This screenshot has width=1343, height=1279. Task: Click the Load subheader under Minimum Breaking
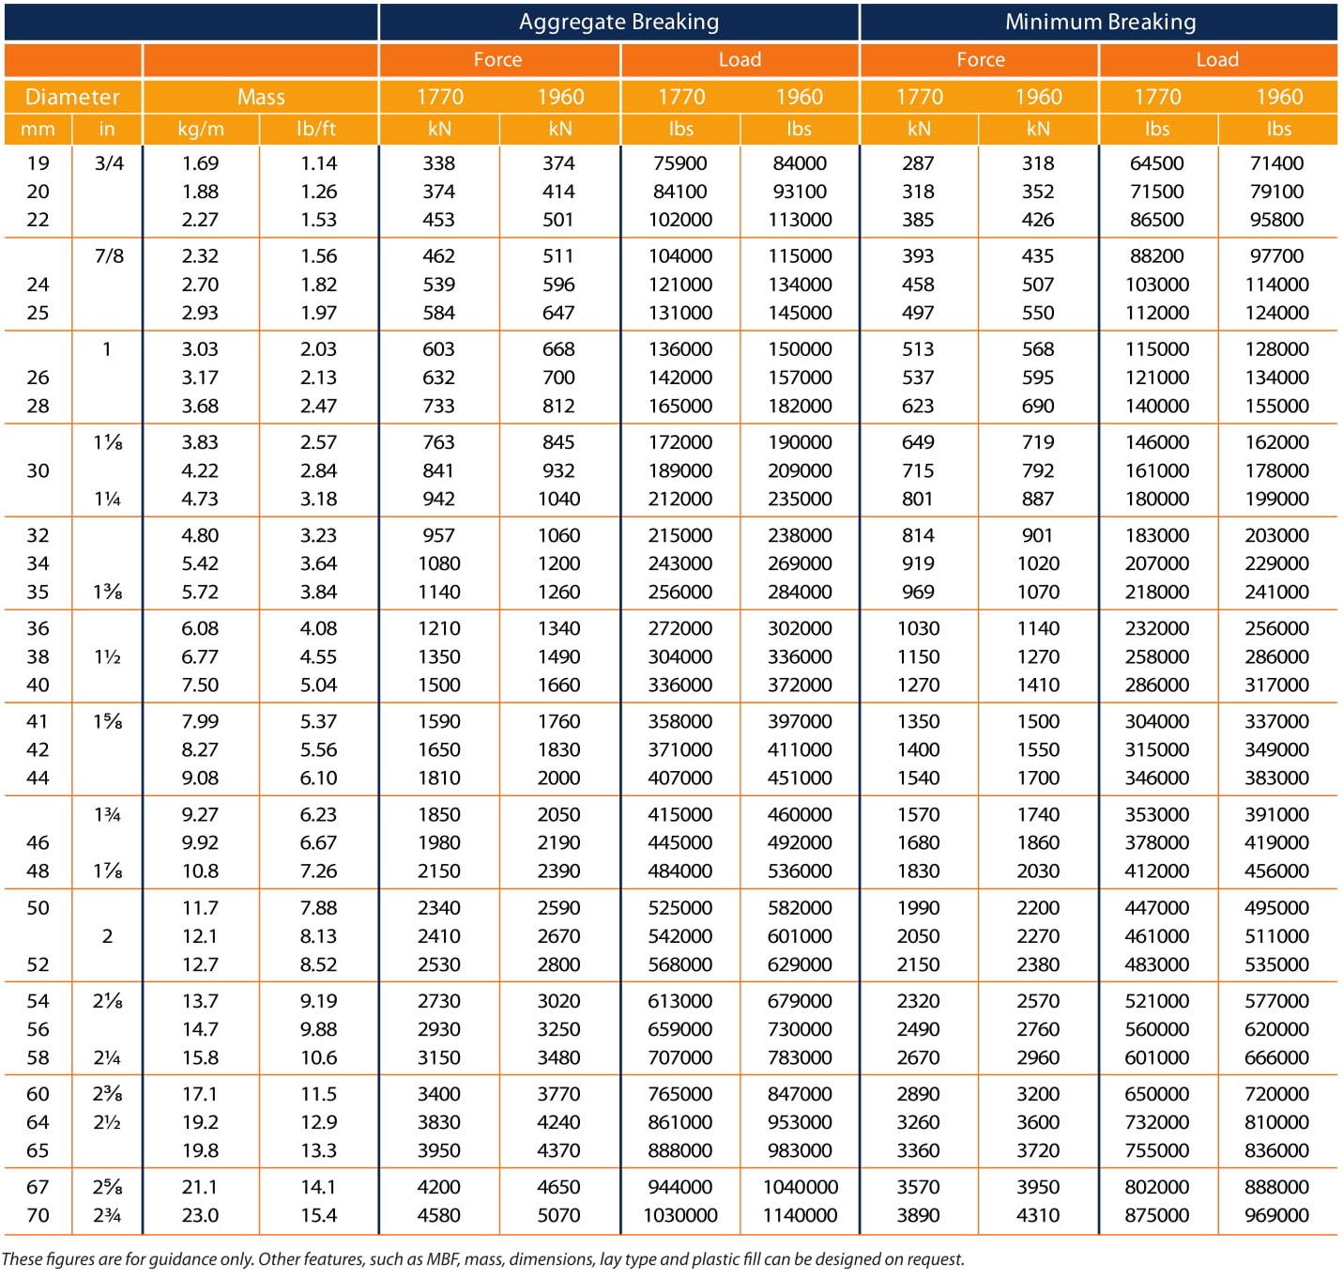[x=1217, y=60]
